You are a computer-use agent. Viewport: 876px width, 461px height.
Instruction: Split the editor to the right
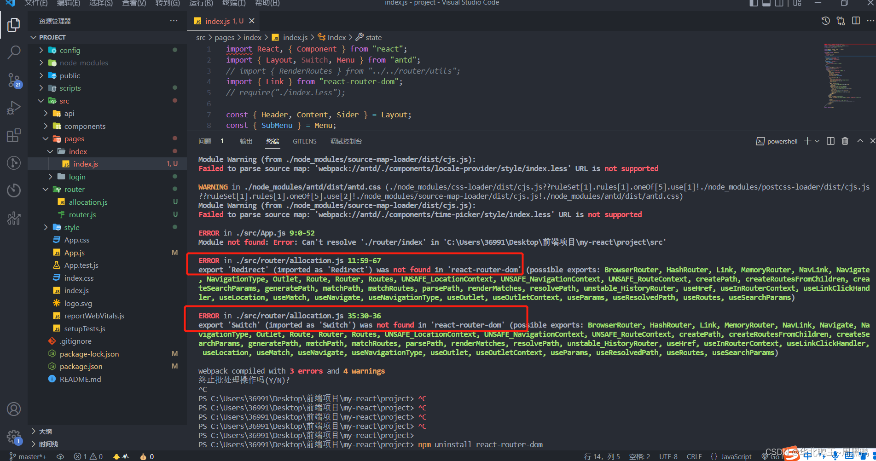pyautogui.click(x=856, y=21)
